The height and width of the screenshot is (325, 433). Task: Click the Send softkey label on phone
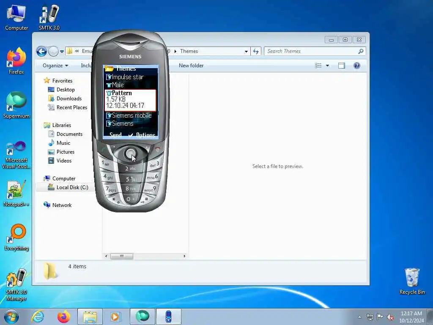[x=115, y=135]
